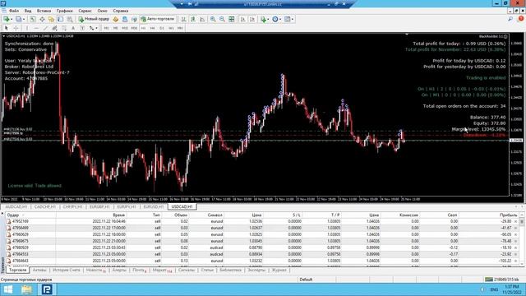Open the Графики menu

[x=64, y=11]
